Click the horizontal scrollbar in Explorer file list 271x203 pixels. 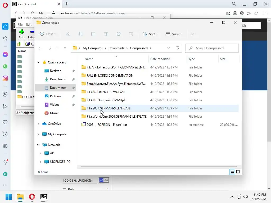coord(159,167)
